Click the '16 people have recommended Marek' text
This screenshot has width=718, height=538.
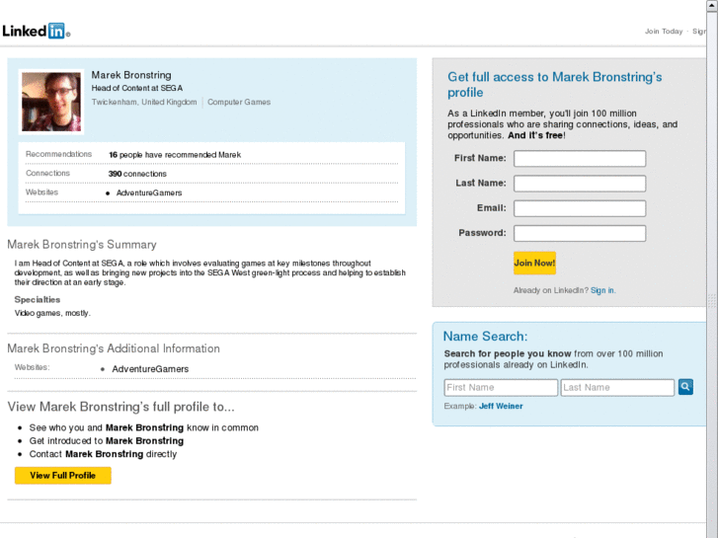175,155
